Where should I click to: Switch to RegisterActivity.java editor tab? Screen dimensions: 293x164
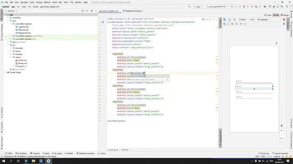pos(133,11)
